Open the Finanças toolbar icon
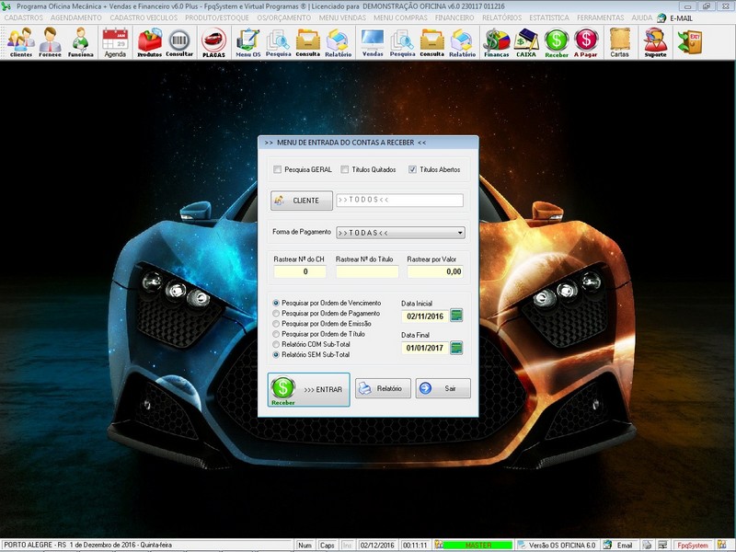 coord(497,42)
